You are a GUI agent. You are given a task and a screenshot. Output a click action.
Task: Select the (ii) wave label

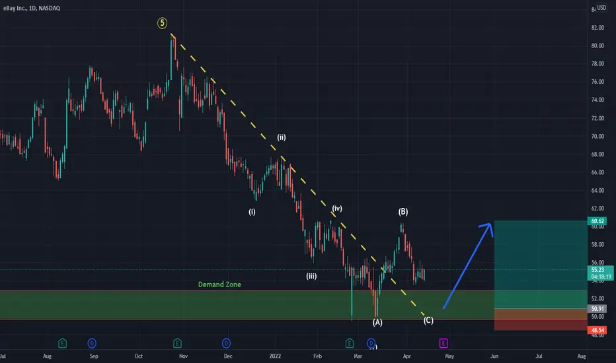click(x=282, y=137)
